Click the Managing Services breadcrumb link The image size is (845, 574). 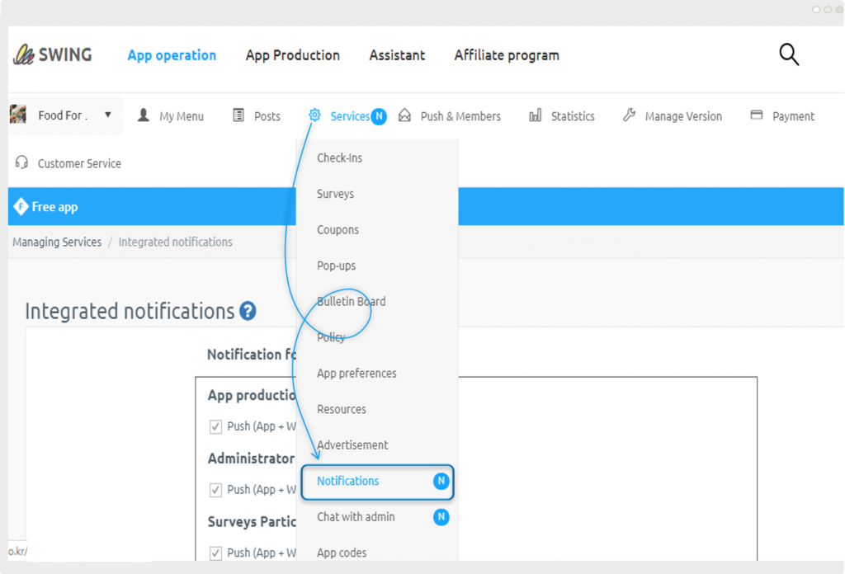tap(57, 242)
